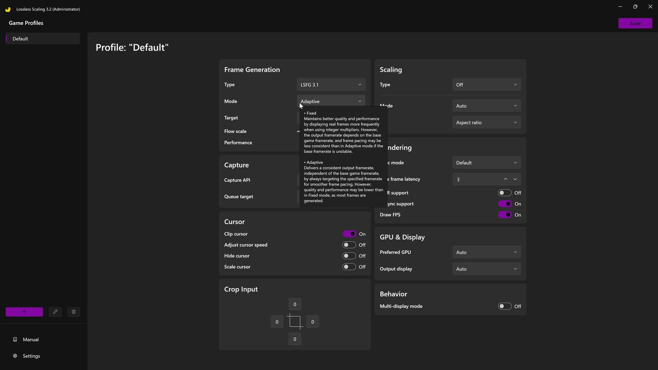
Task: Edit the selected profile with pencil icon
Action: 55,312
